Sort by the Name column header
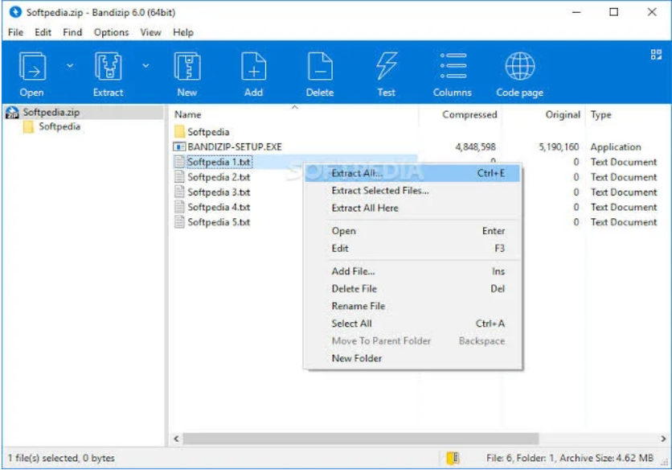The height and width of the screenshot is (470, 672). (188, 114)
